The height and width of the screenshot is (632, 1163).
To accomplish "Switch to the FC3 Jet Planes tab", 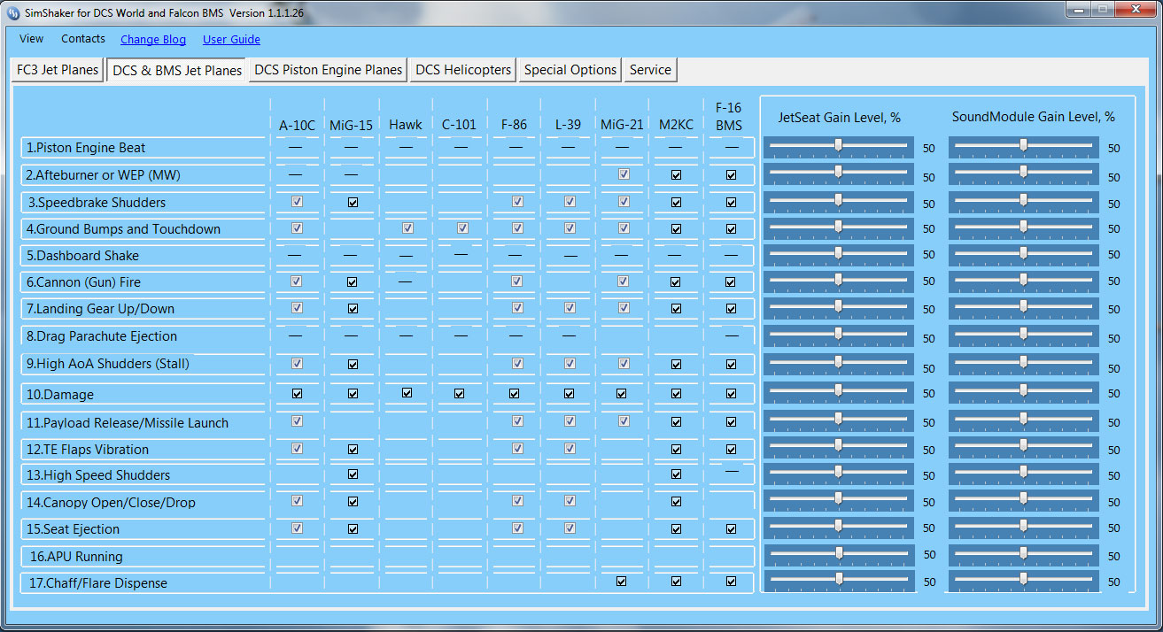I will (58, 70).
